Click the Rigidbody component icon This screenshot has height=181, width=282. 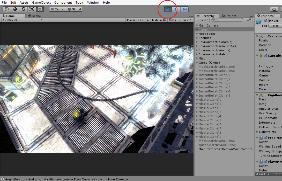pos(261,95)
